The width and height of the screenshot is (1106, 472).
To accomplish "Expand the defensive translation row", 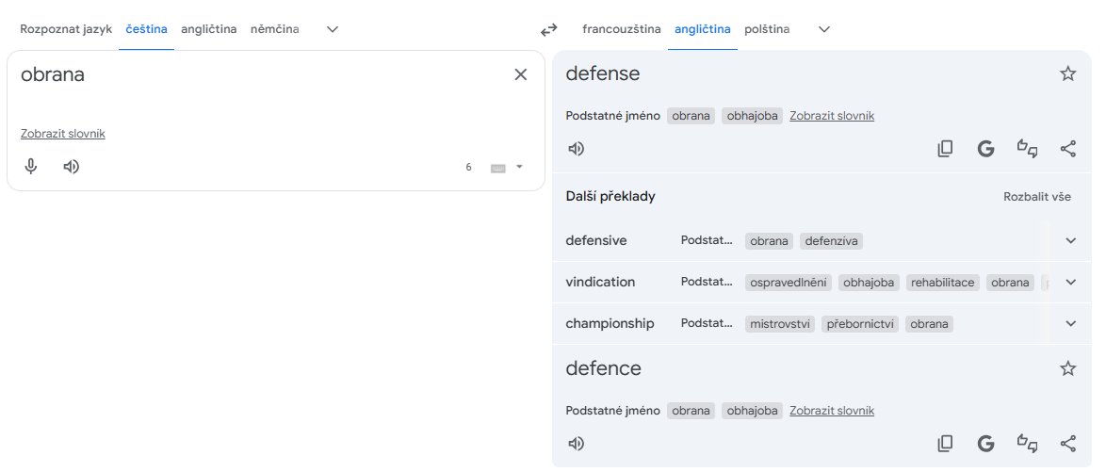I will tap(1071, 240).
